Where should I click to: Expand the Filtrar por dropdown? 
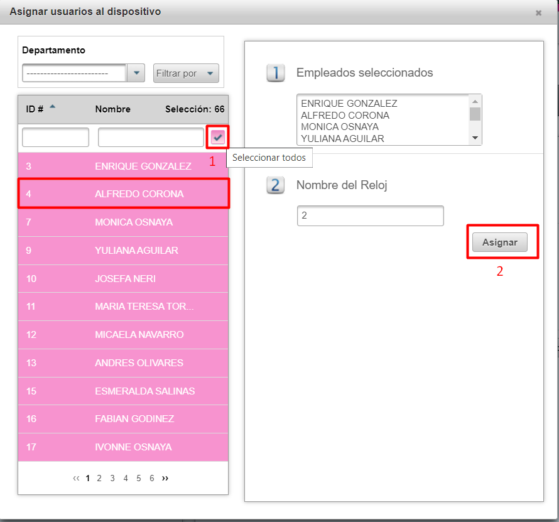point(186,73)
